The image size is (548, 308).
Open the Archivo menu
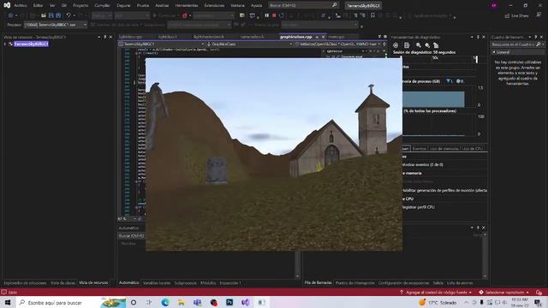click(21, 5)
